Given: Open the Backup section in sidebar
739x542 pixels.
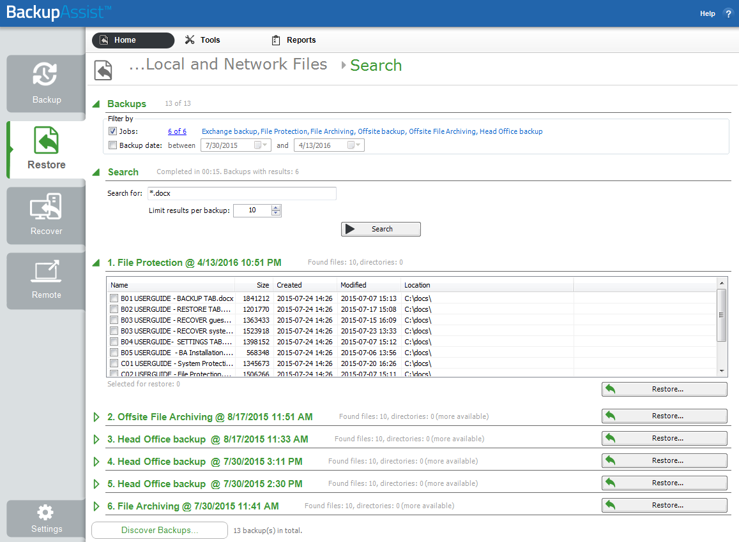Looking at the screenshot, I should [46, 84].
